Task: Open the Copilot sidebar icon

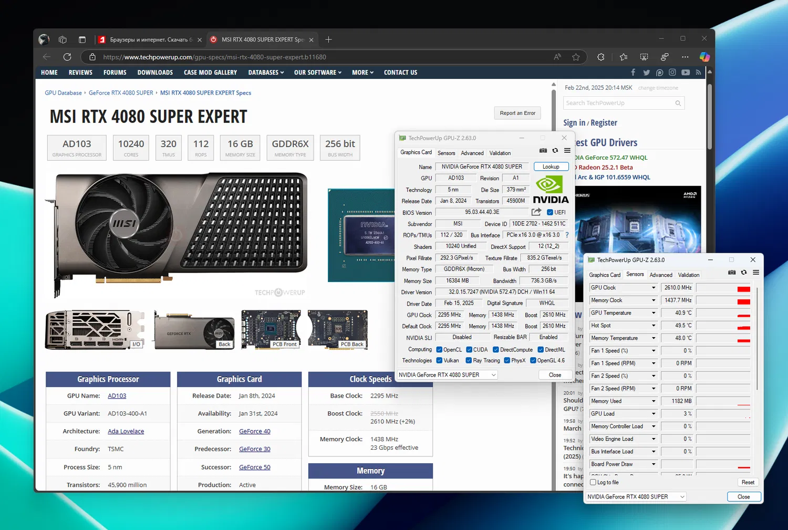Action: coord(704,57)
